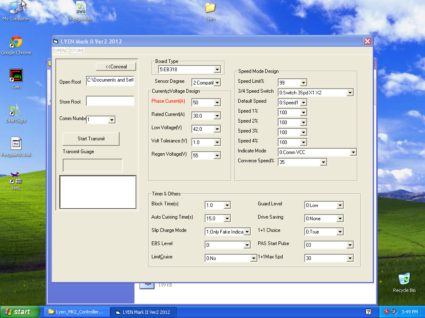Image resolution: width=425 pixels, height=318 pixels.
Task: Click the Windows Start button
Action: (x=20, y=312)
